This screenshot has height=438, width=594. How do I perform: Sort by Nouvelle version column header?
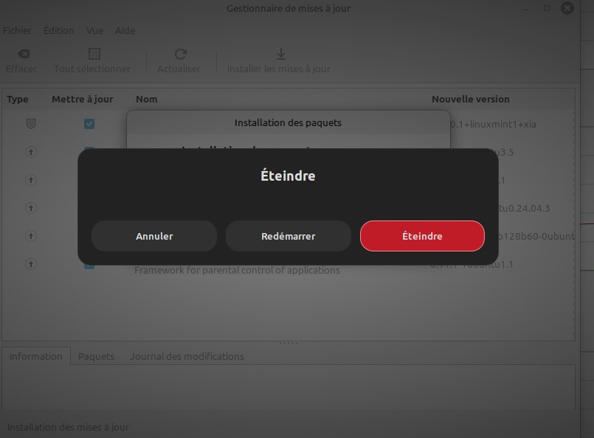pyautogui.click(x=471, y=100)
